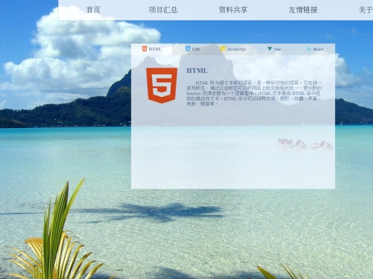Click the CSS3 shield icon in the tab bar
This screenshot has width=373, height=279.
188,49
